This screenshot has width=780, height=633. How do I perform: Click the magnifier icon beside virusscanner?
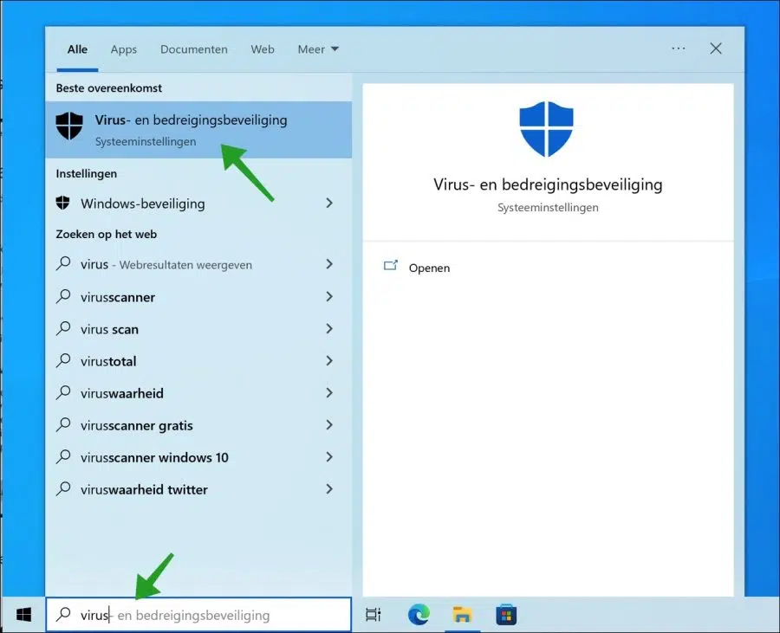pyautogui.click(x=63, y=297)
